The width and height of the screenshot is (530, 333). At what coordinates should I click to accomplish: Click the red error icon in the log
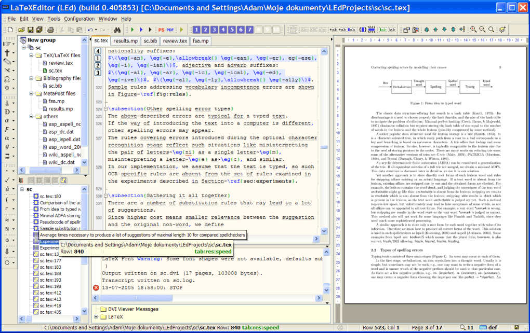(96, 288)
